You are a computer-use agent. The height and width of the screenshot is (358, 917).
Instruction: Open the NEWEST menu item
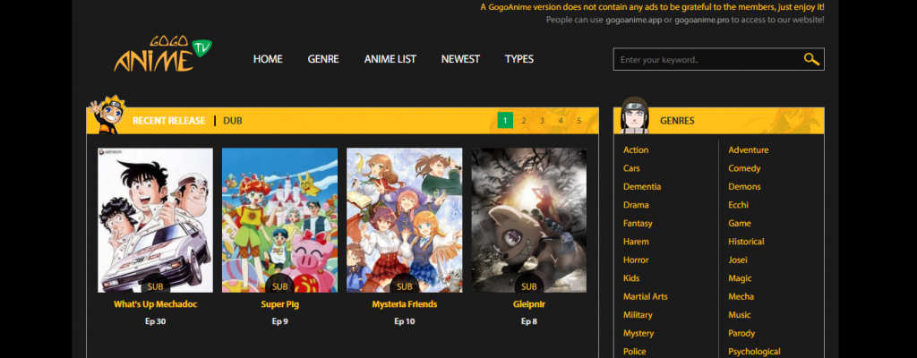[x=460, y=59]
